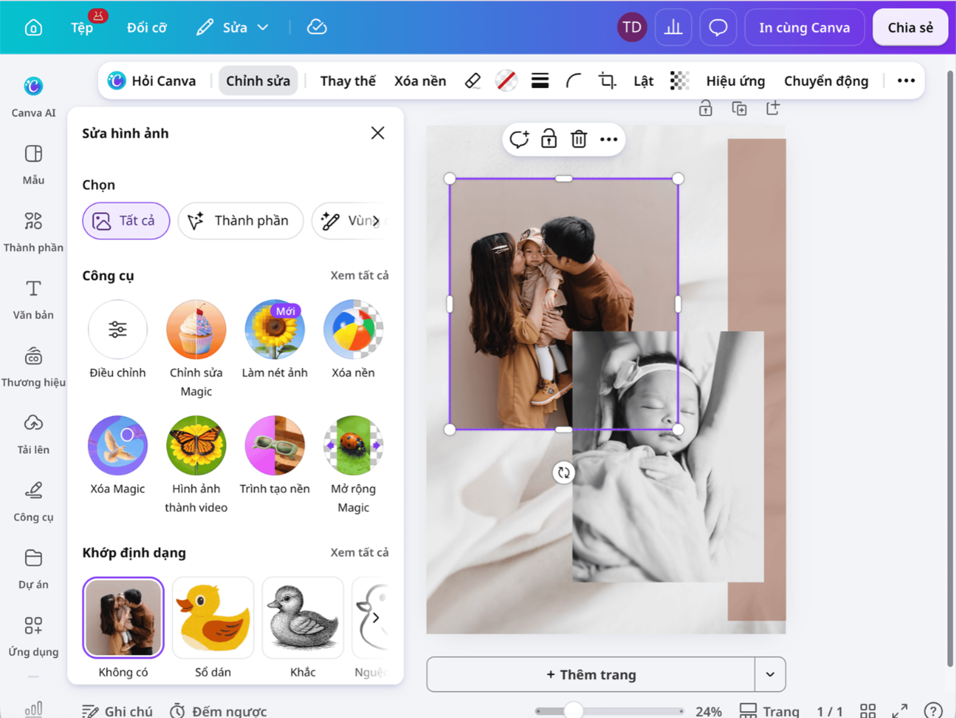Open the Văn bản text panel
This screenshot has height=718, width=956.
pos(33,300)
